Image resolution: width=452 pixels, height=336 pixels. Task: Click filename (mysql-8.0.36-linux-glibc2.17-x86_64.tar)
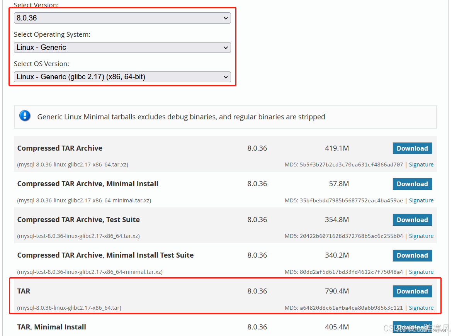pyautogui.click(x=69, y=308)
